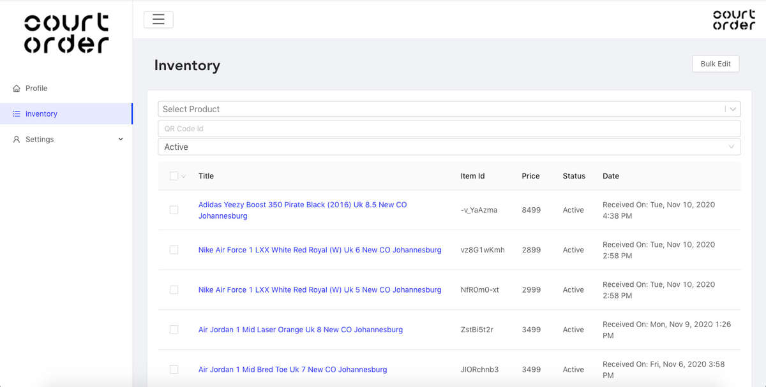Click the date Nov 10, 2020 4:38 PM

click(659, 210)
